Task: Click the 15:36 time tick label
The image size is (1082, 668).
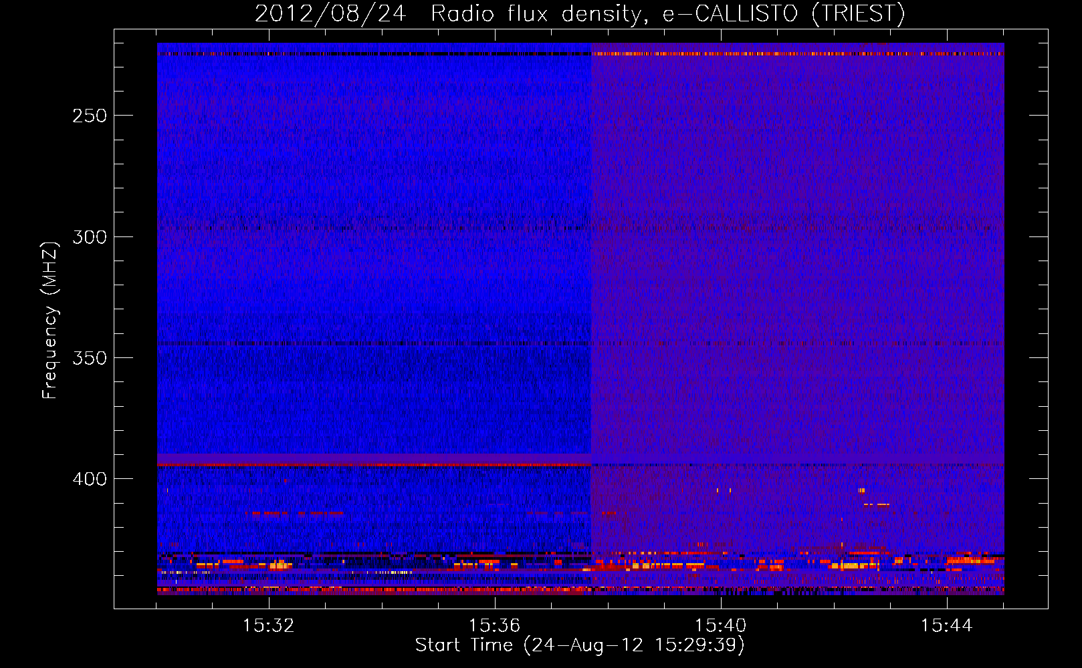Action: (494, 626)
